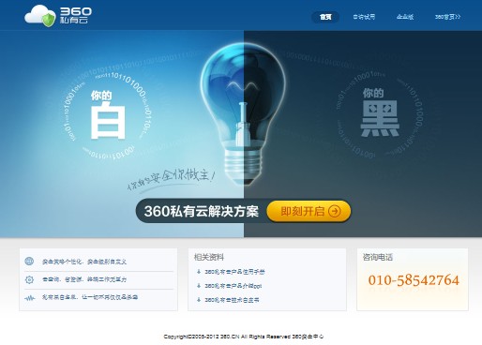
Task: Click the feature text beside the waveform icon
Action: coord(90,297)
